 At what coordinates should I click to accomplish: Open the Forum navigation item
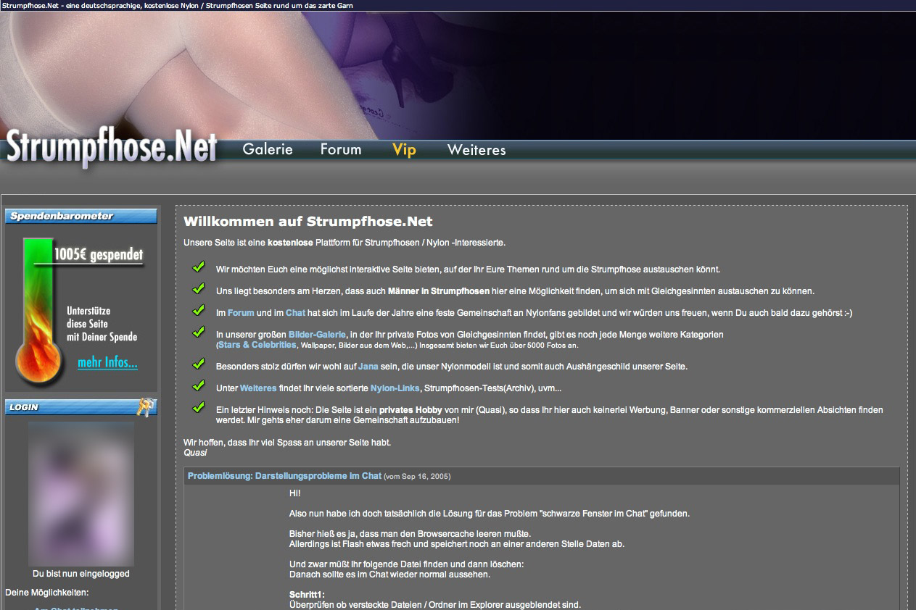tap(341, 149)
